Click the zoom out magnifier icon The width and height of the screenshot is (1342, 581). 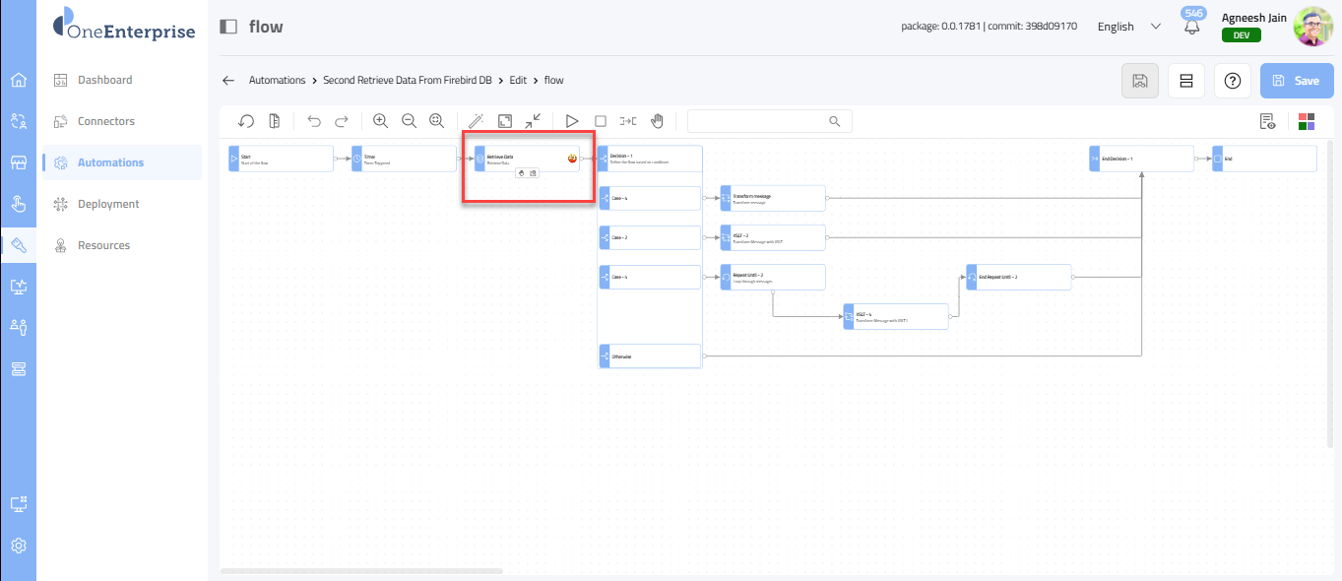409,121
